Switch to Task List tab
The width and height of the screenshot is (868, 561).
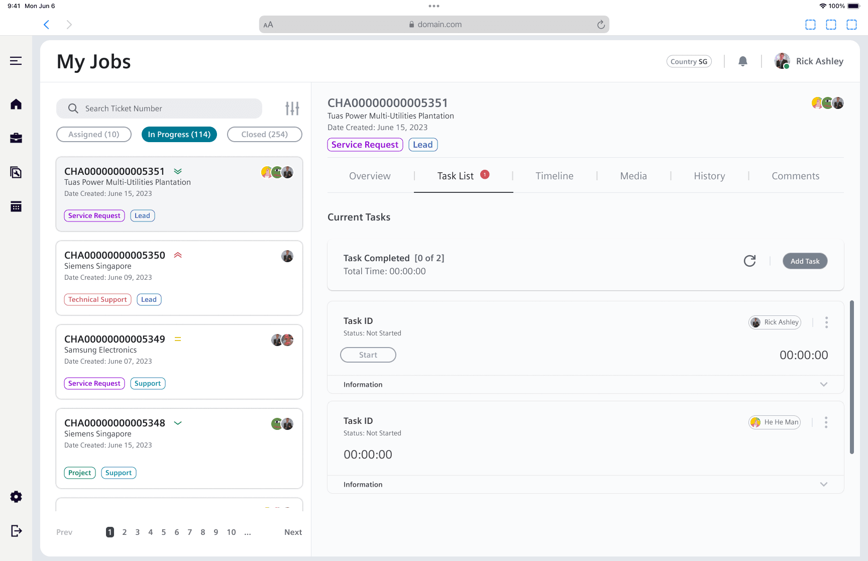[463, 176]
